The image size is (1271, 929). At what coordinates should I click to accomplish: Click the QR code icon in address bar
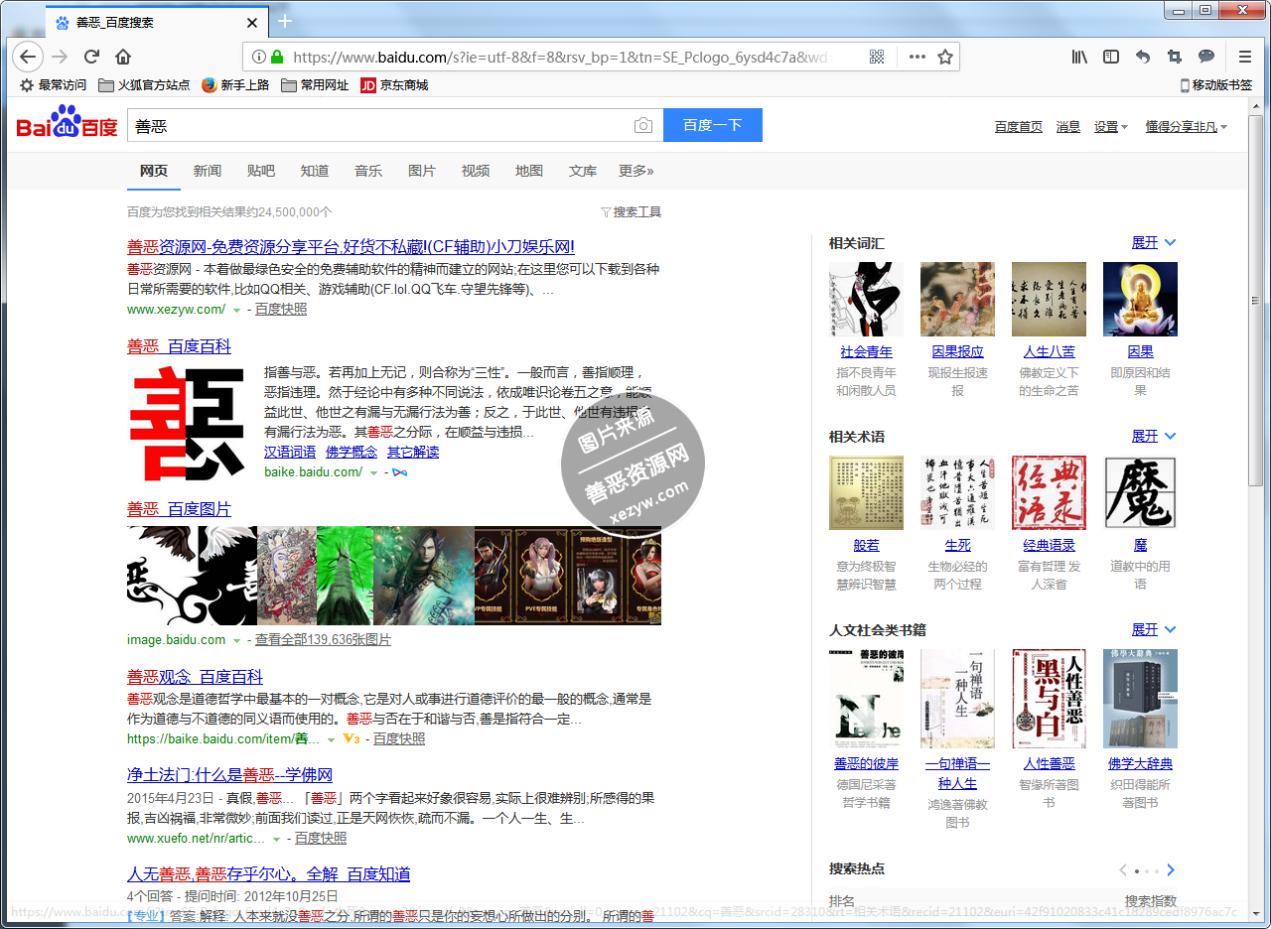(877, 57)
